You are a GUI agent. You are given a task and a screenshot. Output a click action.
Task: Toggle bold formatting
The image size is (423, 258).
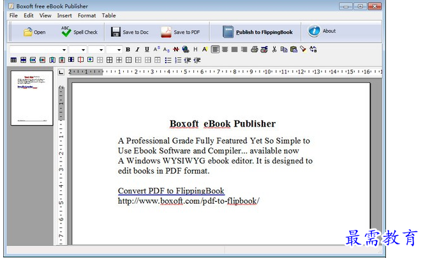pos(128,49)
